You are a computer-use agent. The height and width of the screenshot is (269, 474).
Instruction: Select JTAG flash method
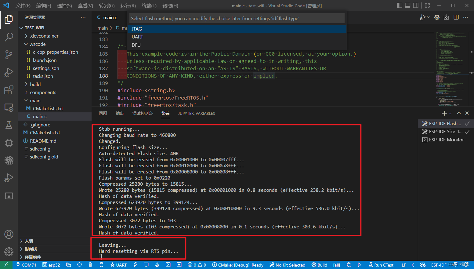tap(237, 29)
